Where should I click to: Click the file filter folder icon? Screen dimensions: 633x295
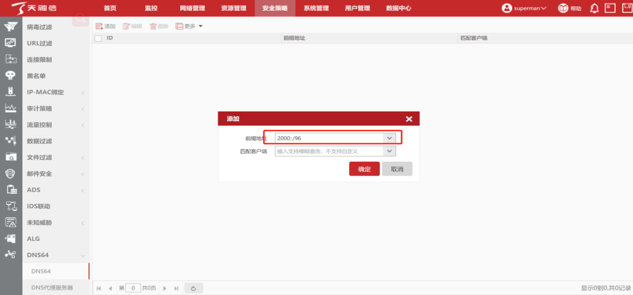(x=11, y=157)
